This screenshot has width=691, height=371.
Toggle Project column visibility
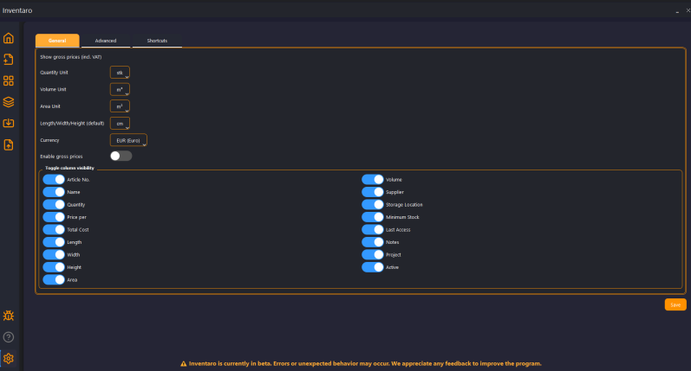373,254
